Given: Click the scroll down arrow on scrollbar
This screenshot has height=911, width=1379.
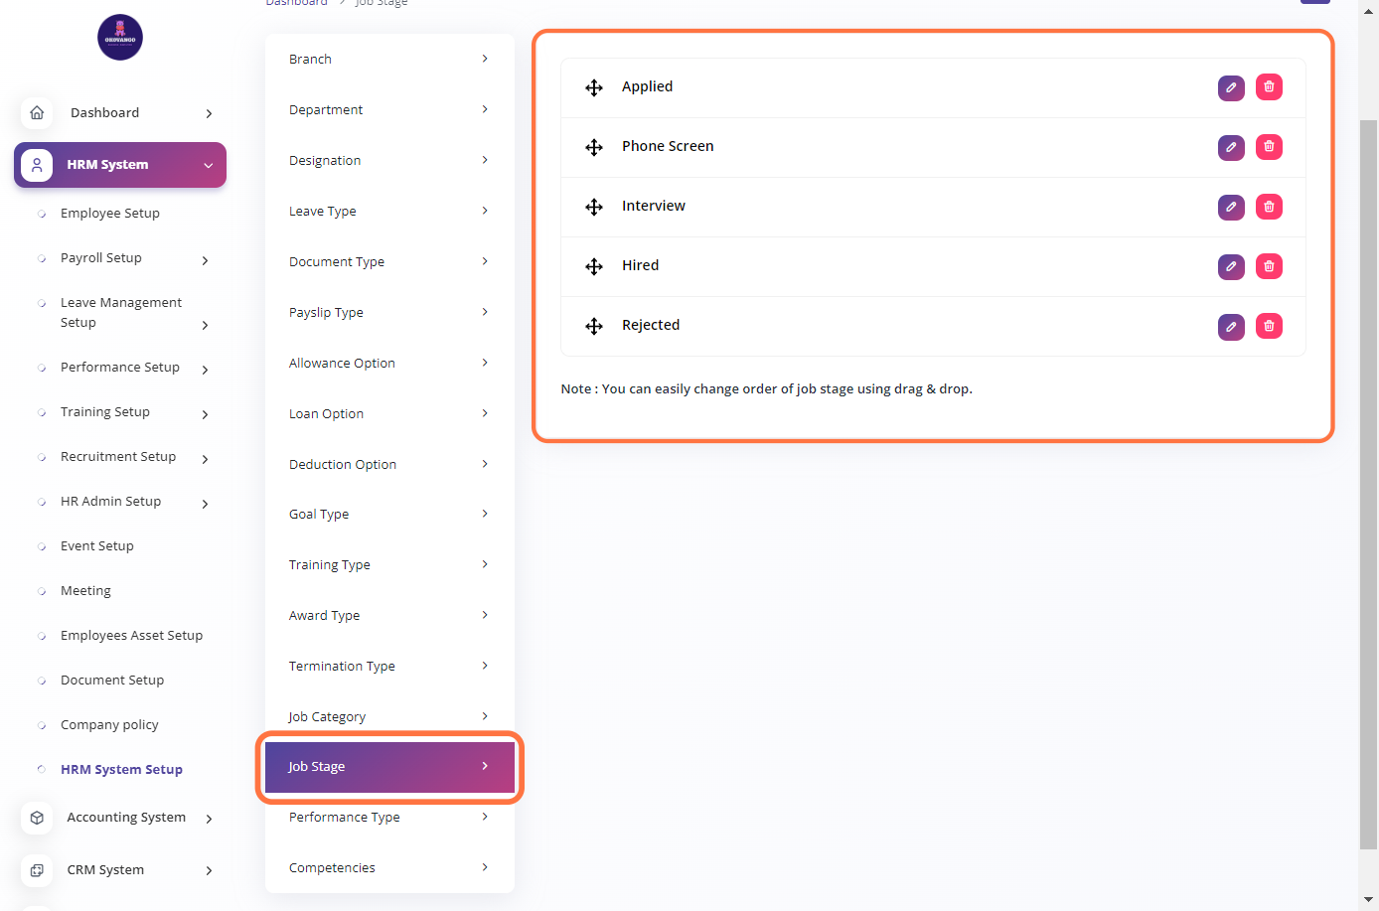Looking at the screenshot, I should point(1368,900).
